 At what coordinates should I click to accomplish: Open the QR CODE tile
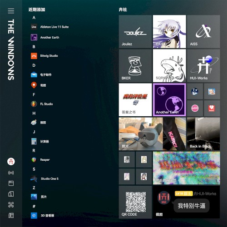coord(135,202)
